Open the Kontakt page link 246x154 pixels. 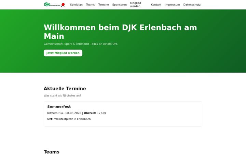pos(156,5)
